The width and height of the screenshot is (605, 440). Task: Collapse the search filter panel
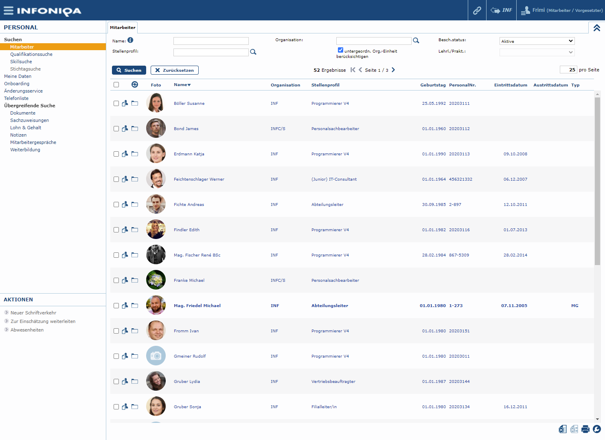[x=596, y=28]
